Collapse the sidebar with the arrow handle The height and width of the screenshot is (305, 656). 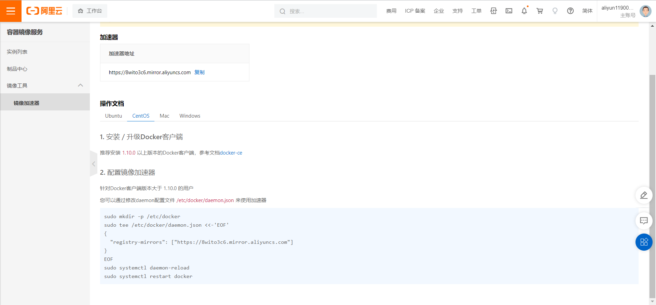click(x=93, y=164)
